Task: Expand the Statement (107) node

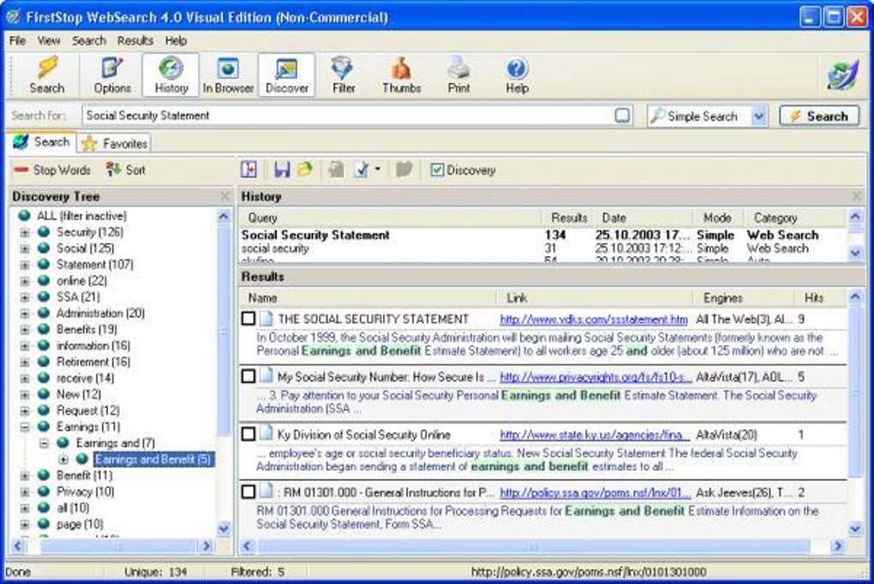Action: pos(25,265)
